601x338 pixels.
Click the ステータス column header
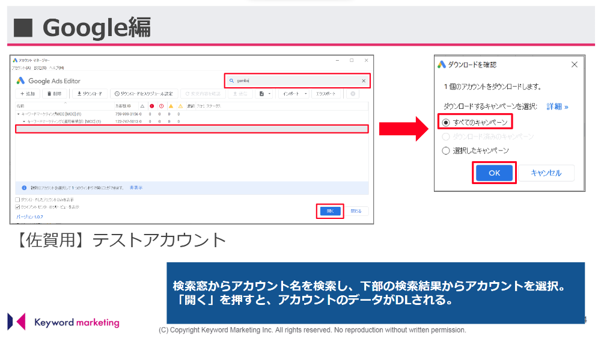coord(213,106)
